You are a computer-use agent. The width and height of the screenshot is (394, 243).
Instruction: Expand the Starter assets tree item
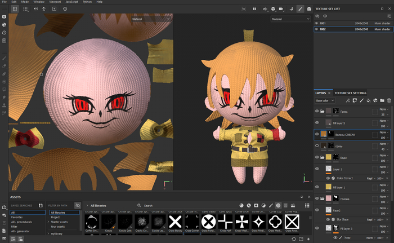[x=48, y=222]
